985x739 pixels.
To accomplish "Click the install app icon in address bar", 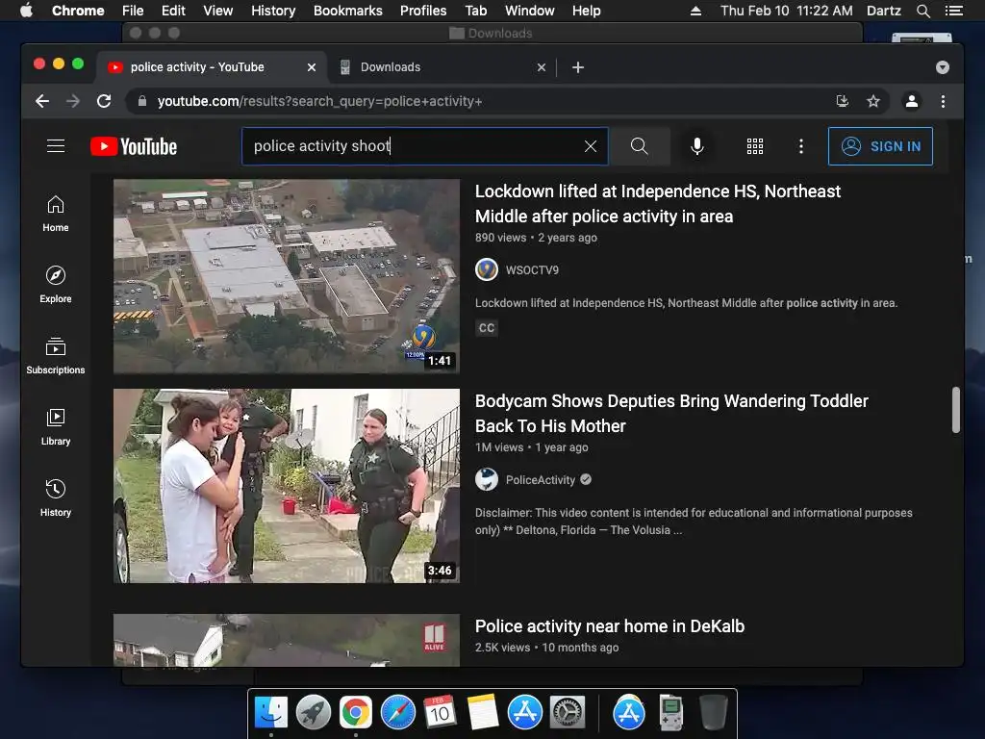I will coord(843,101).
